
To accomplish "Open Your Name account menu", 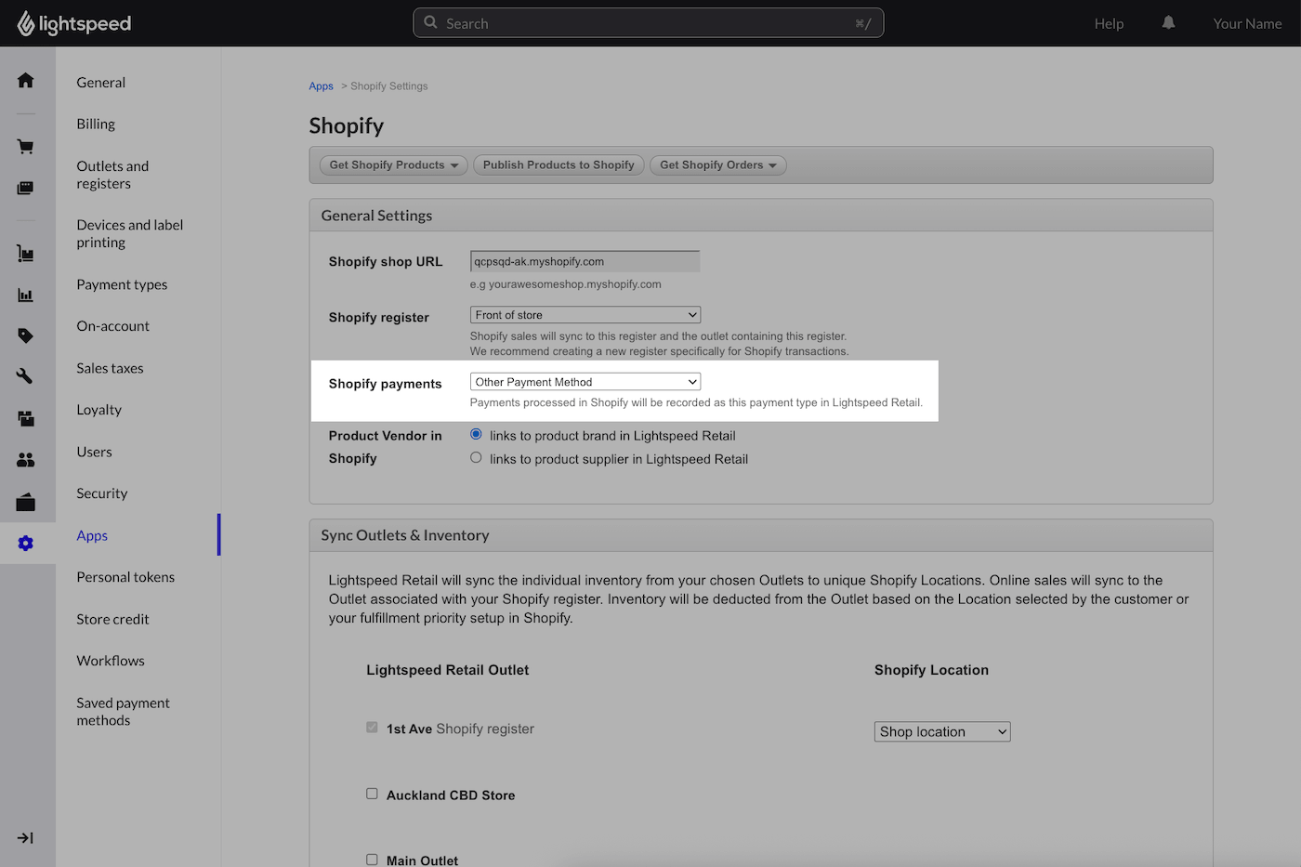I will click(x=1247, y=23).
